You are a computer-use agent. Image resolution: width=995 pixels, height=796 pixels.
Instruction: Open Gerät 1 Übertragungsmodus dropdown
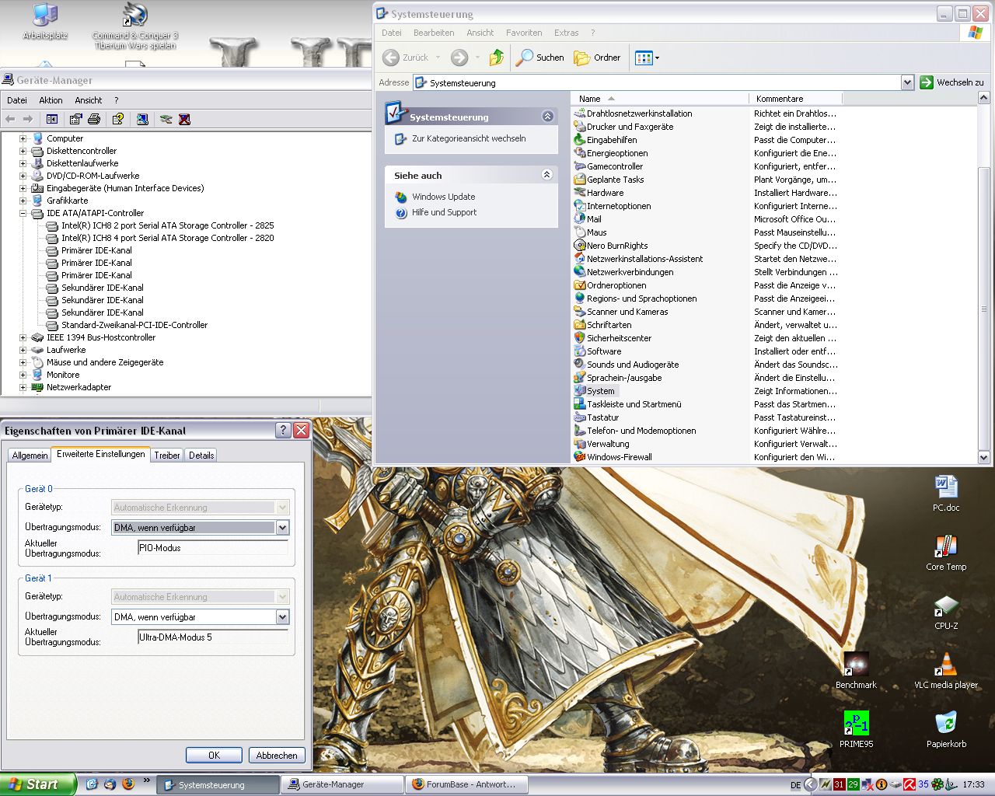click(x=282, y=617)
